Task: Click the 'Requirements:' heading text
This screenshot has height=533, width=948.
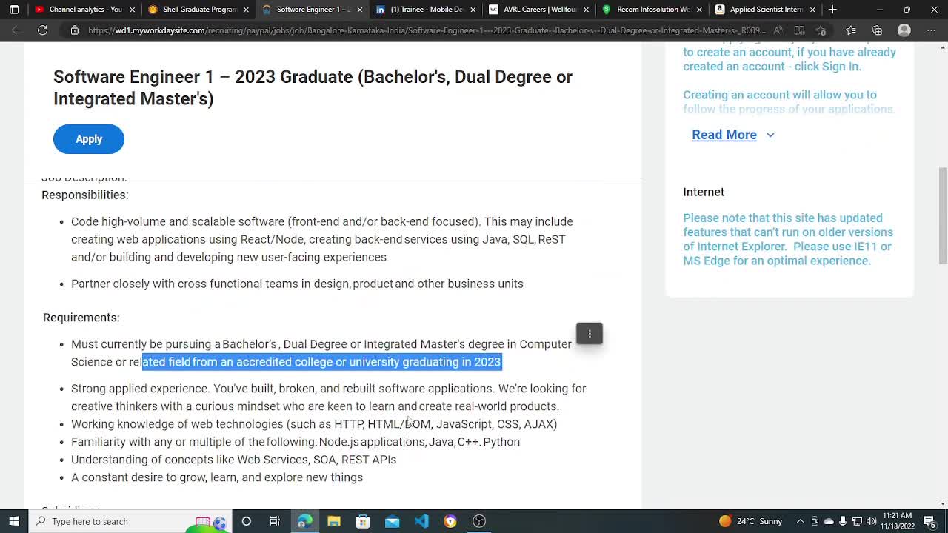Action: [x=81, y=317]
